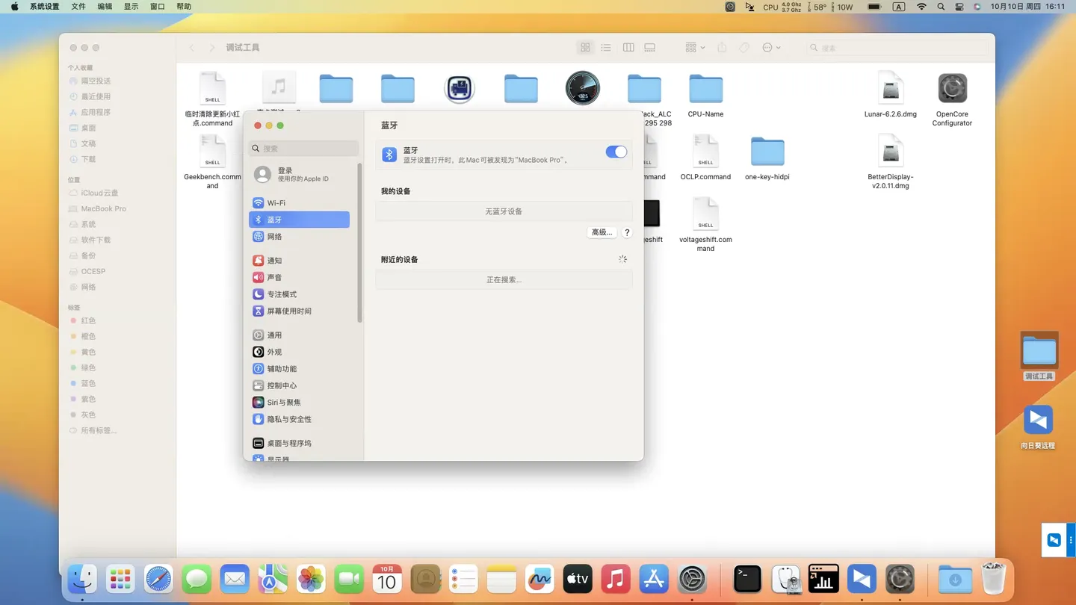Select 隐私与安全性 (Privacy & Security)
The image size is (1076, 605).
pos(288,420)
